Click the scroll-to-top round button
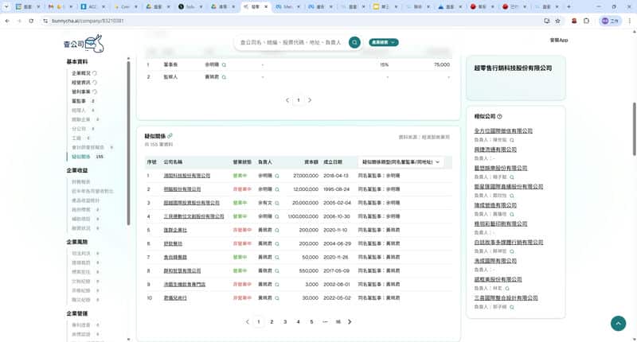 [618, 323]
